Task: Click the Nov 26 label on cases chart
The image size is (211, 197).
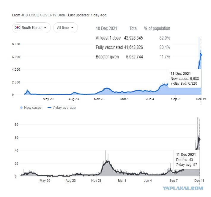Action: 99,99
